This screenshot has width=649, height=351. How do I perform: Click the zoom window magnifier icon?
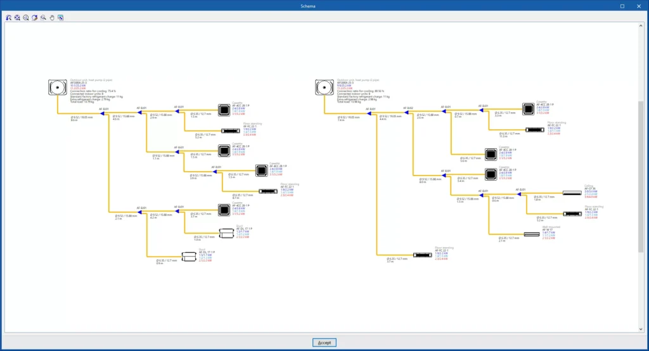click(x=26, y=18)
